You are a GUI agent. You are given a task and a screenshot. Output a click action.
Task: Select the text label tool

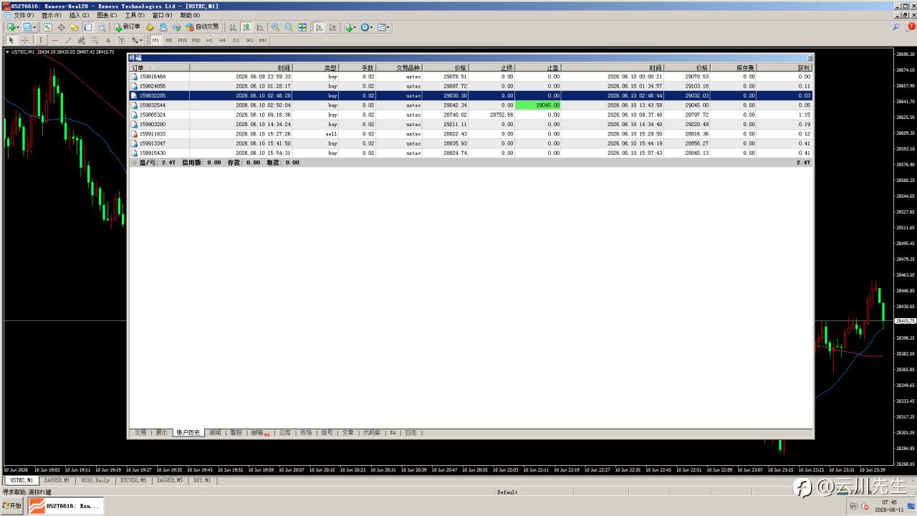(121, 40)
